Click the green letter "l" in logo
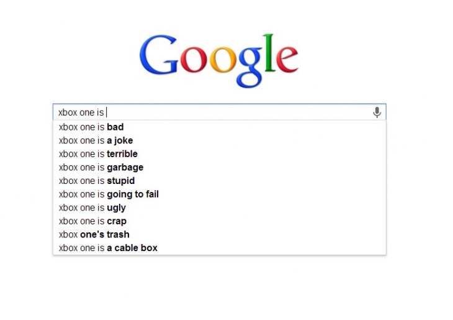453x320 pixels. (x=270, y=55)
